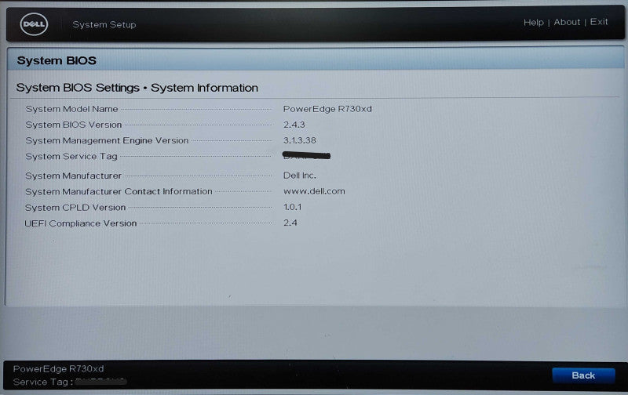
Task: Click PowerEdge R730xd in the footer bar
Action: 58,368
